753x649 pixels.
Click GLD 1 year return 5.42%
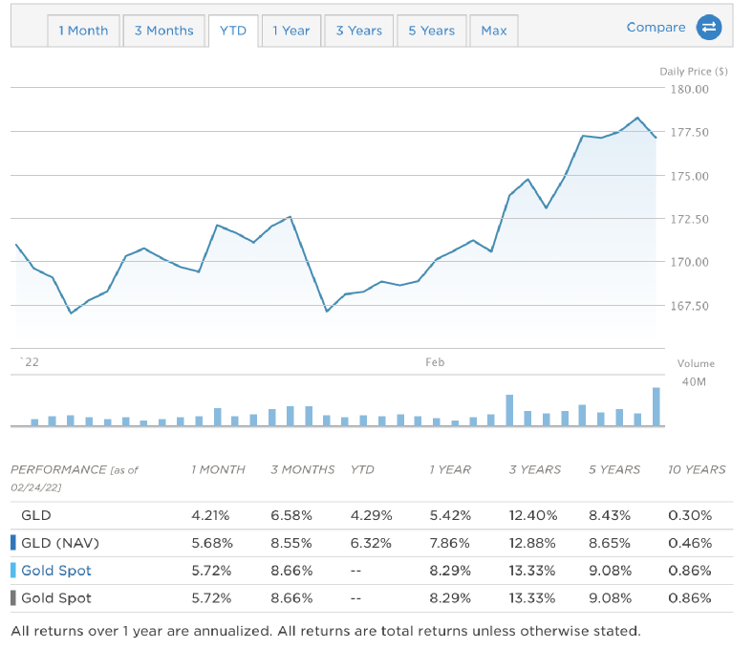[x=450, y=515]
